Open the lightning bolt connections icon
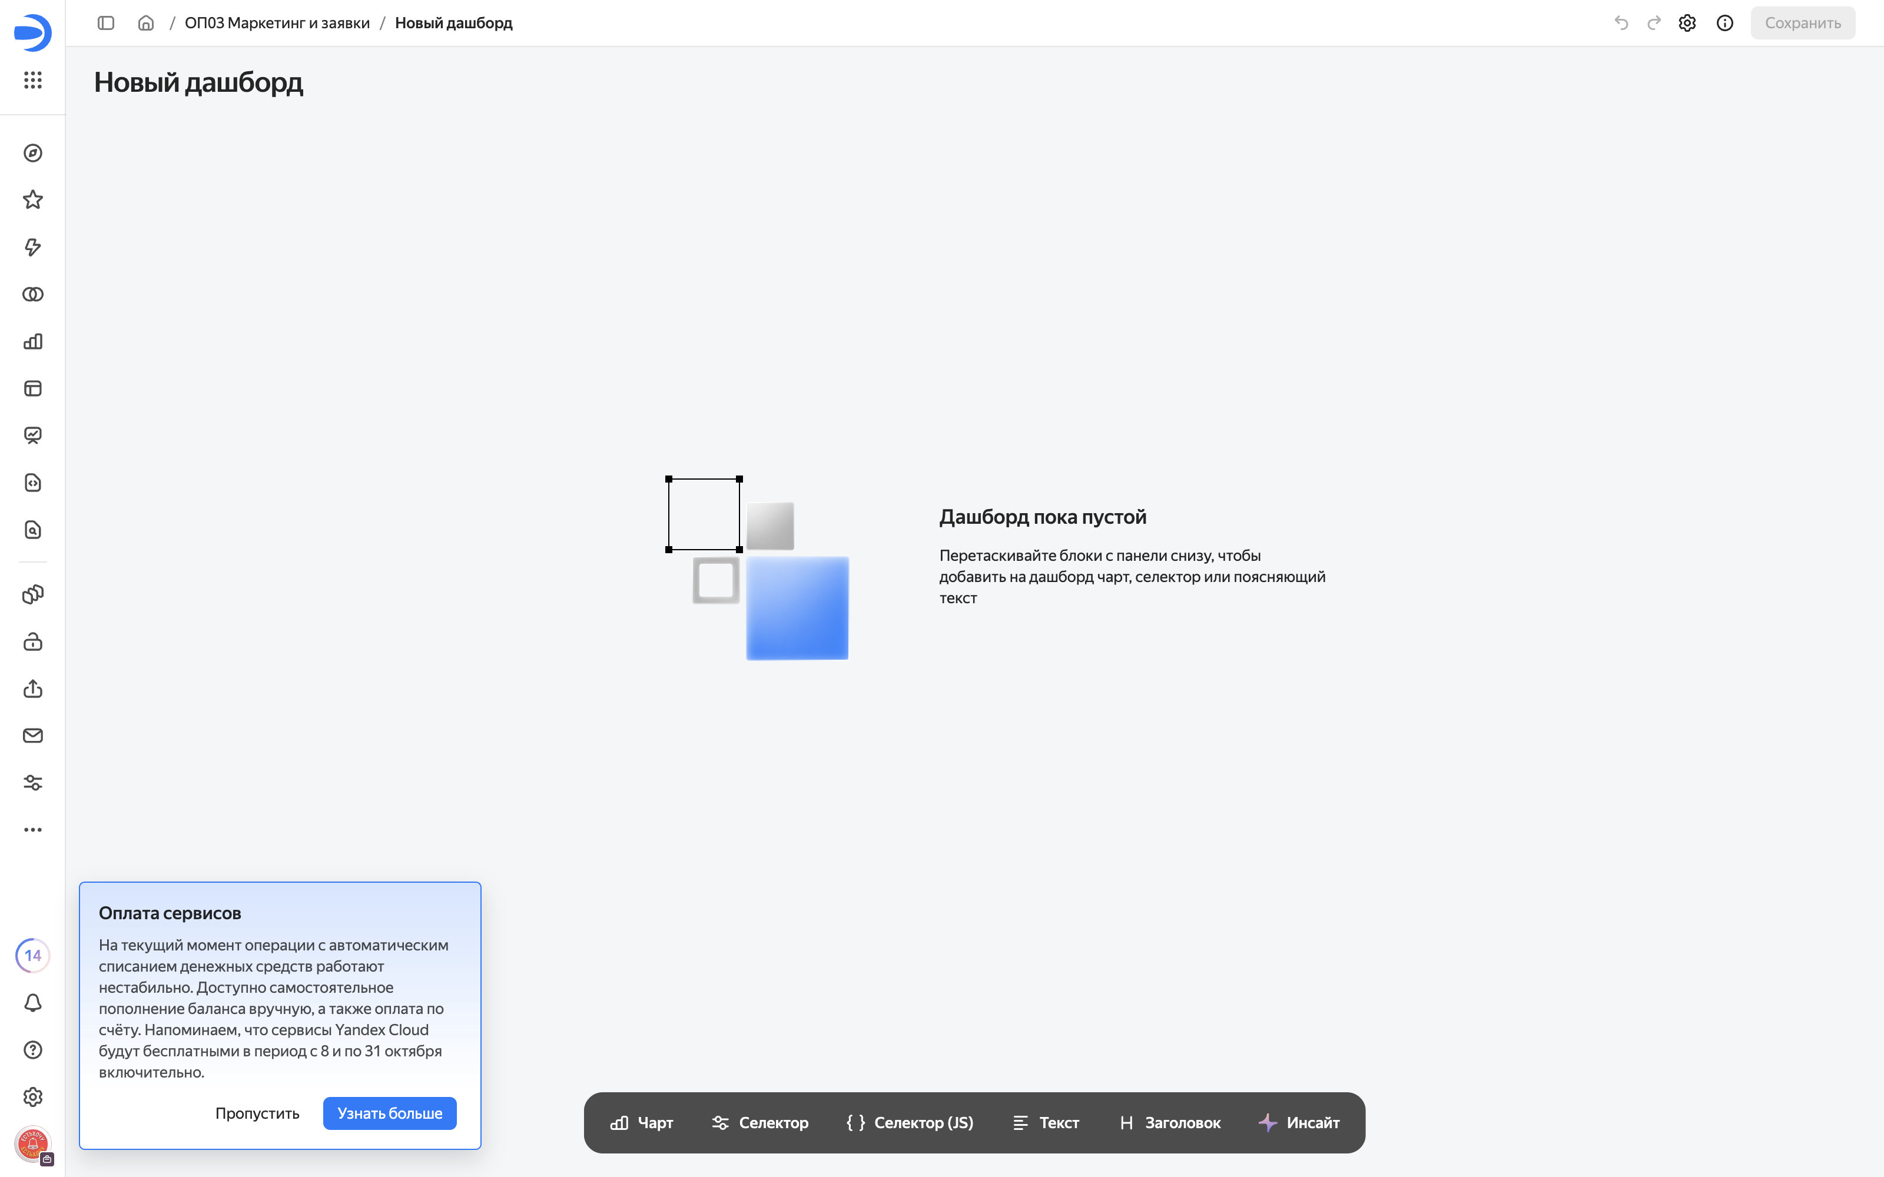 tap(33, 248)
